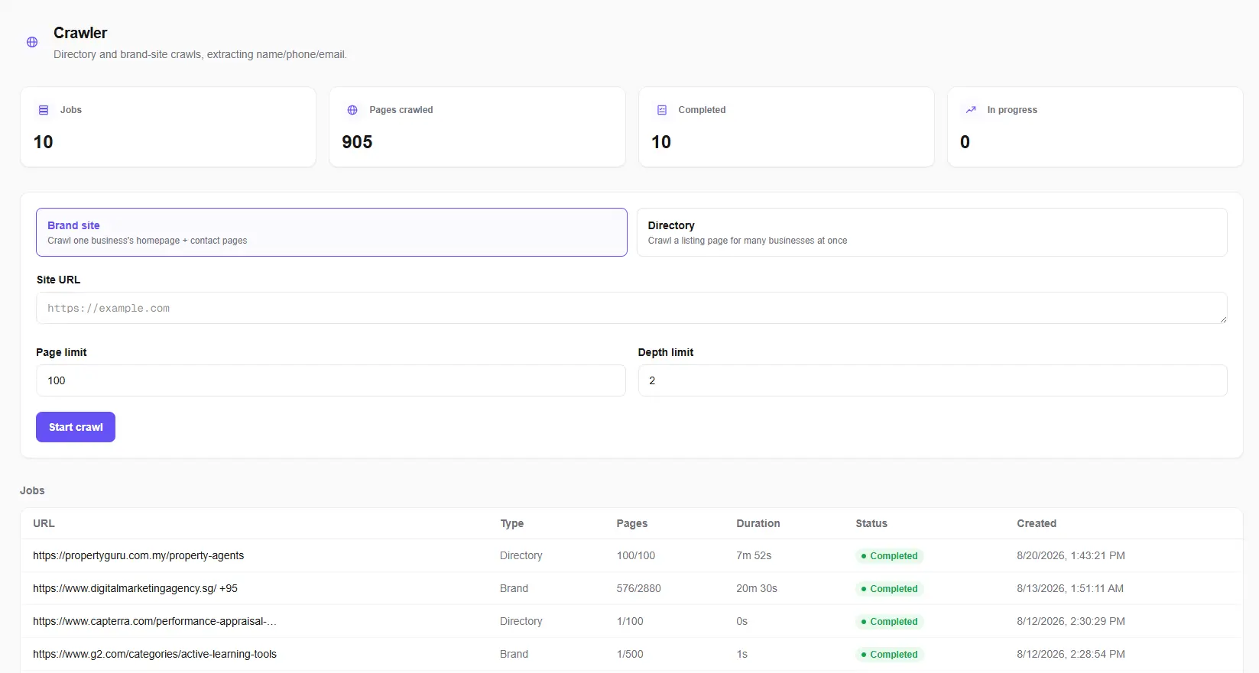The image size is (1259, 673).
Task: Click Completed status for propertyguru job
Action: [x=889, y=556]
